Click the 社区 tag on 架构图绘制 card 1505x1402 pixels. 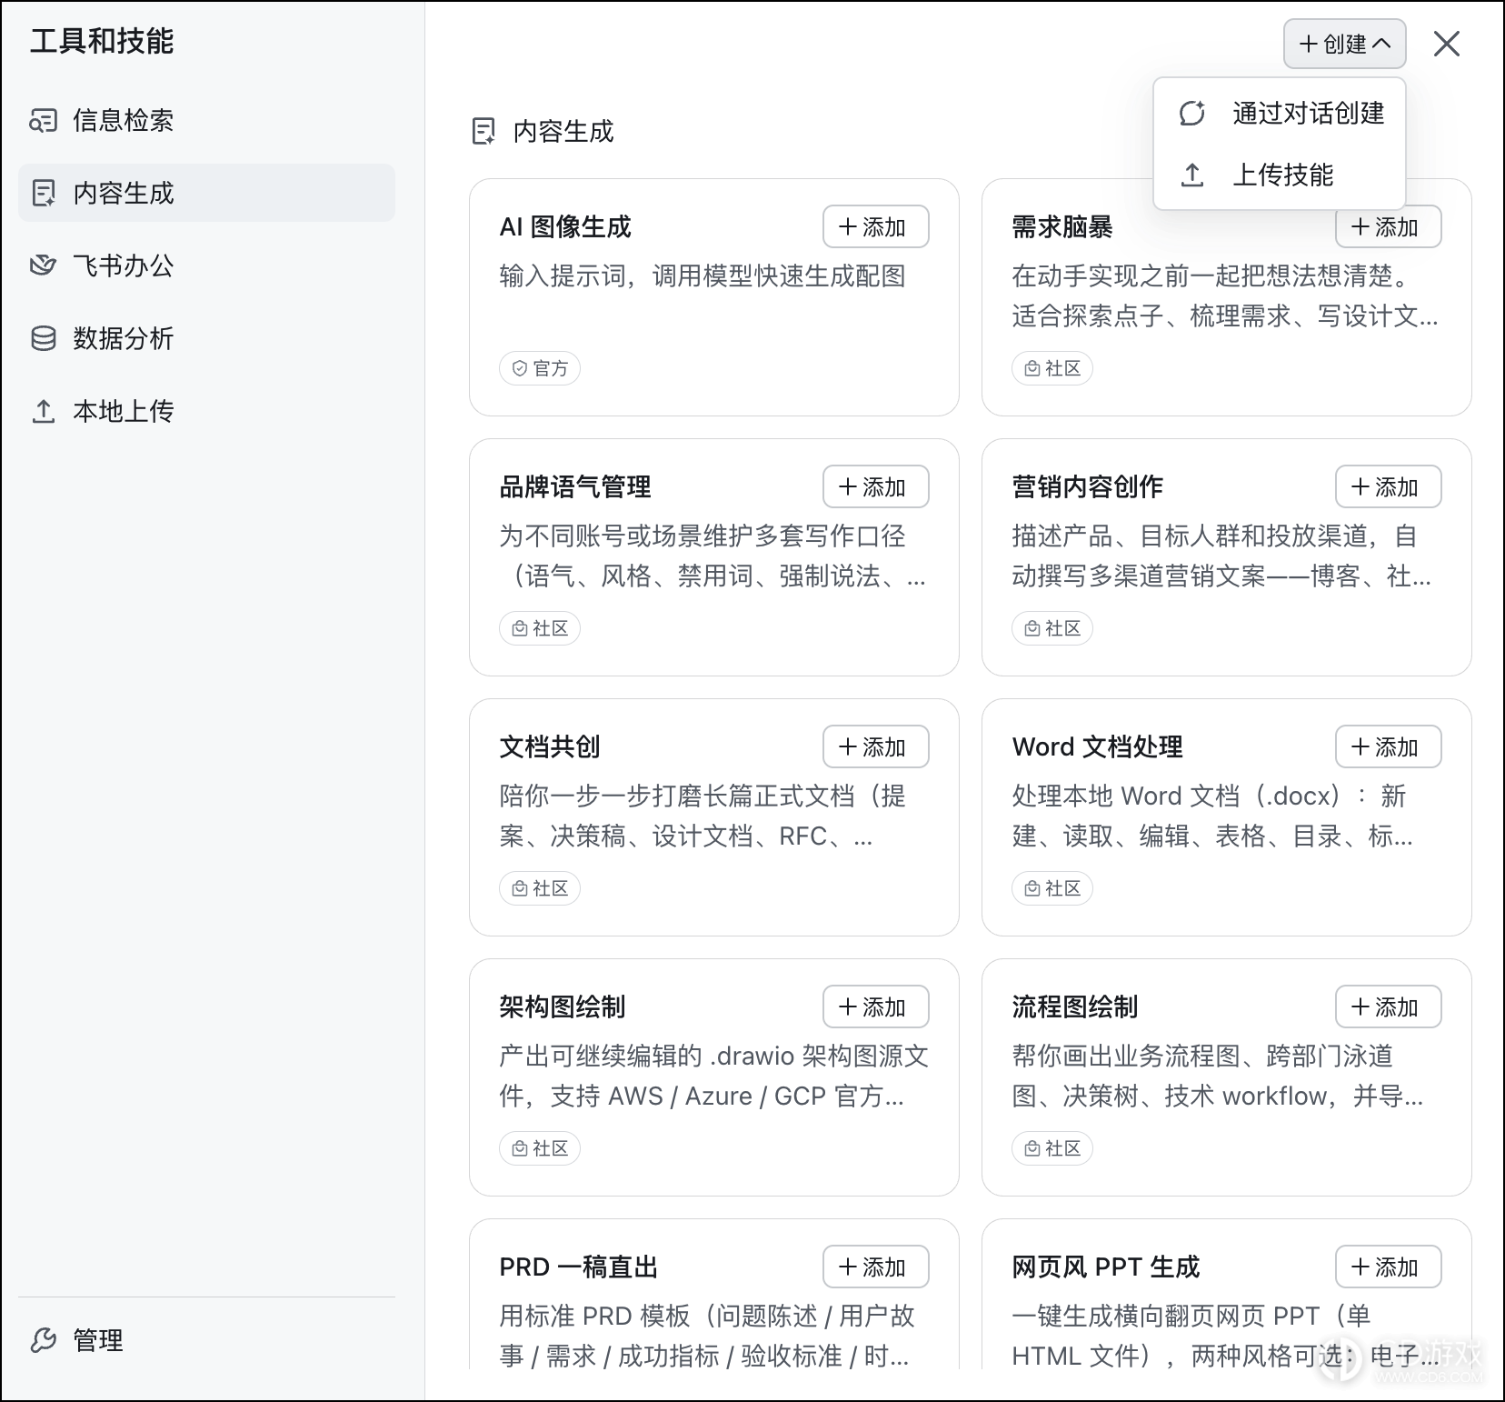click(540, 1148)
